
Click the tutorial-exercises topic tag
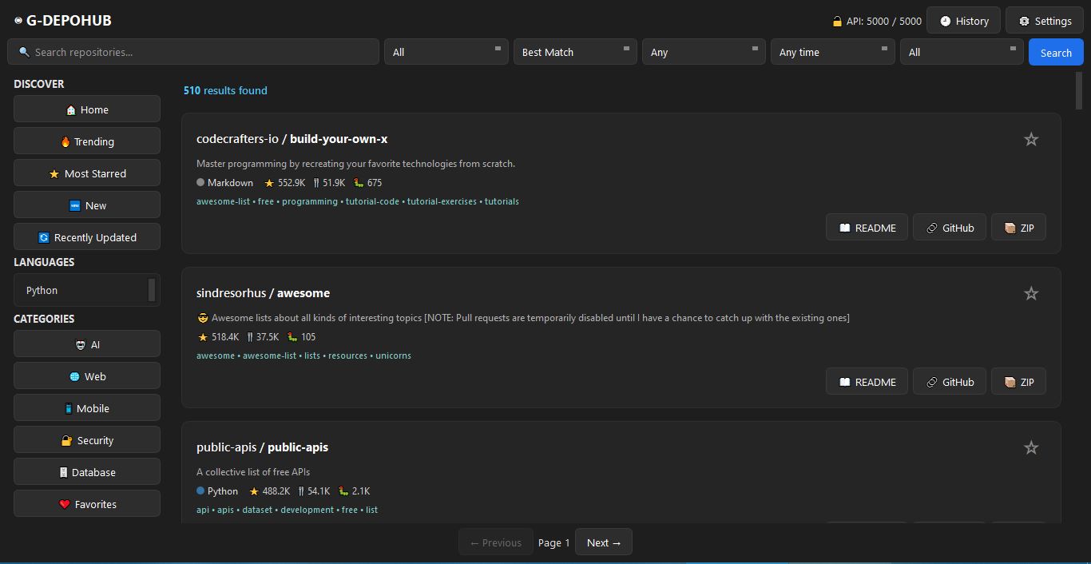442,201
